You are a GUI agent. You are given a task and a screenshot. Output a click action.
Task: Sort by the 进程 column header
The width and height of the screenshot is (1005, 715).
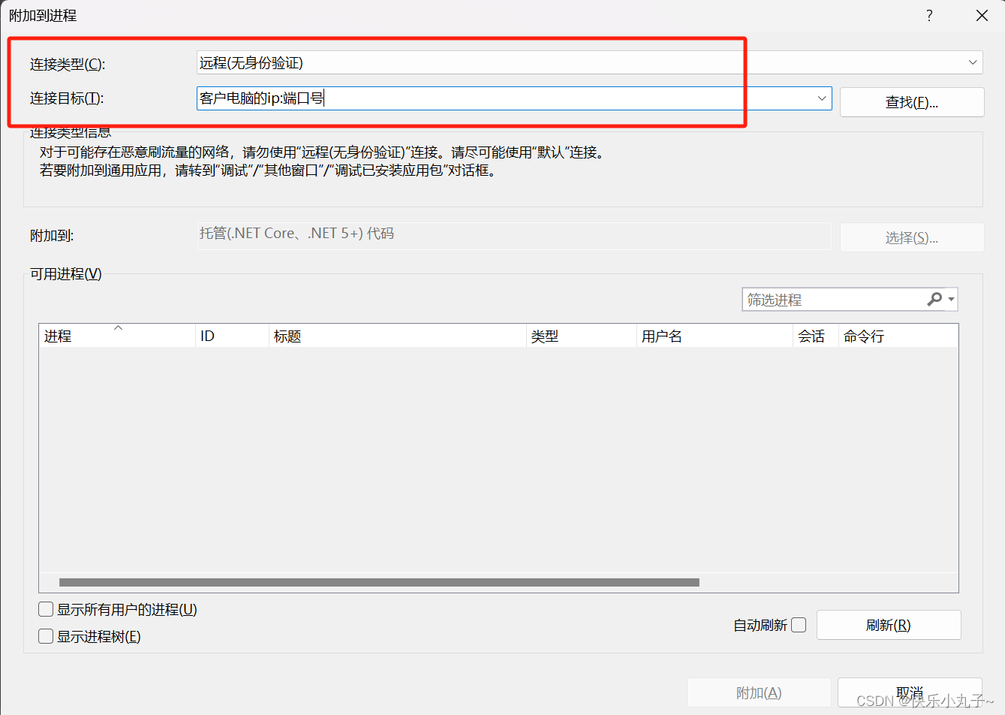(116, 336)
